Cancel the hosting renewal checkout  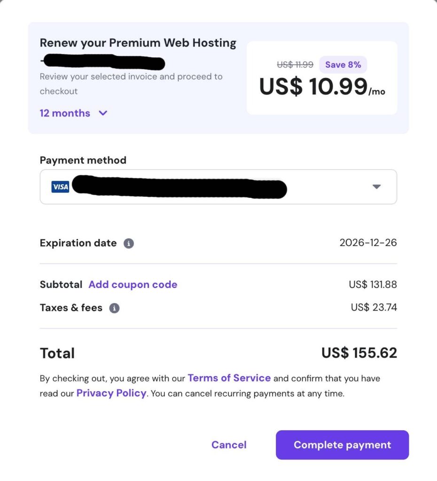229,445
